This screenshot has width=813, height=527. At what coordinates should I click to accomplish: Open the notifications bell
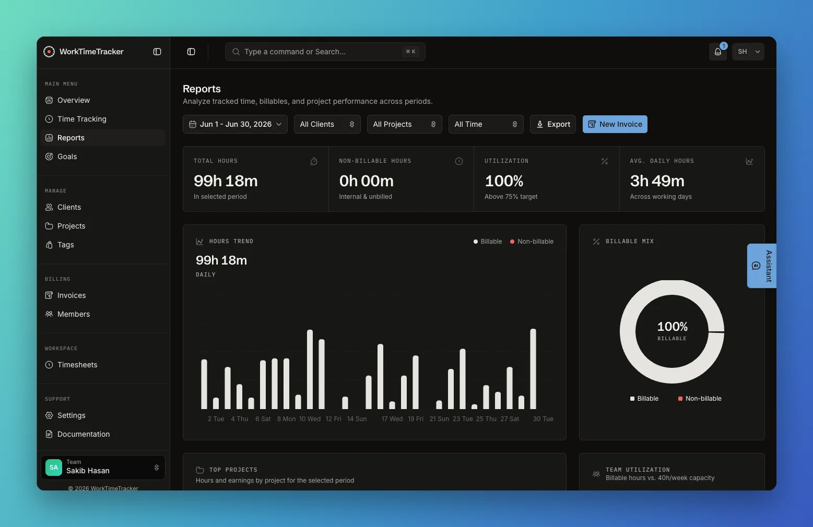(718, 52)
